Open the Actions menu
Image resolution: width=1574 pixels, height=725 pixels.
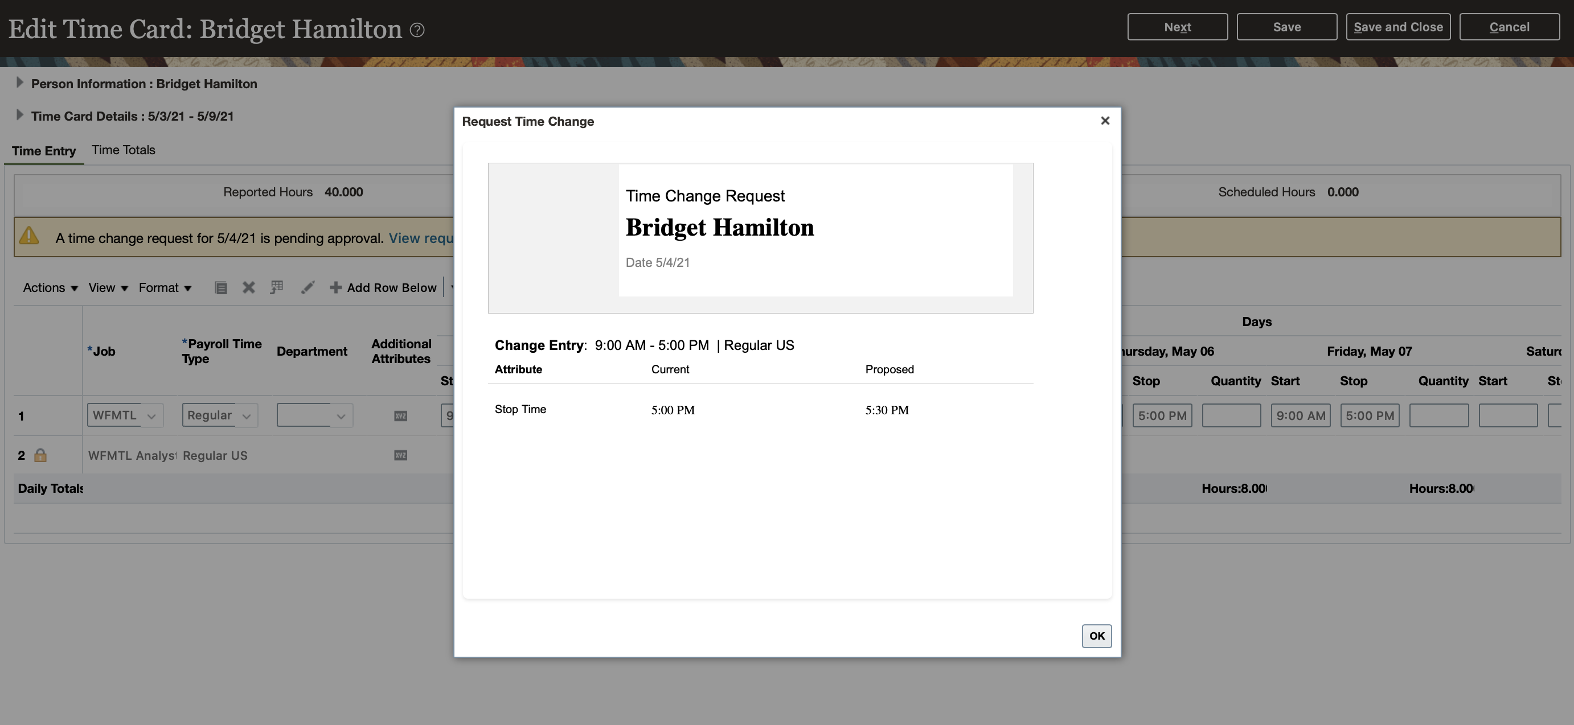(50, 288)
